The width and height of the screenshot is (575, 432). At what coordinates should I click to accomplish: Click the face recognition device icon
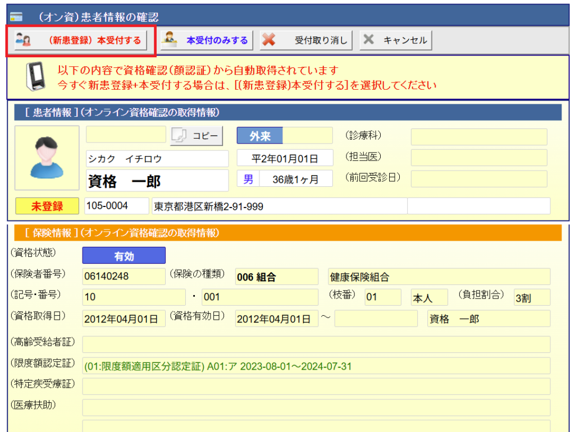(35, 78)
